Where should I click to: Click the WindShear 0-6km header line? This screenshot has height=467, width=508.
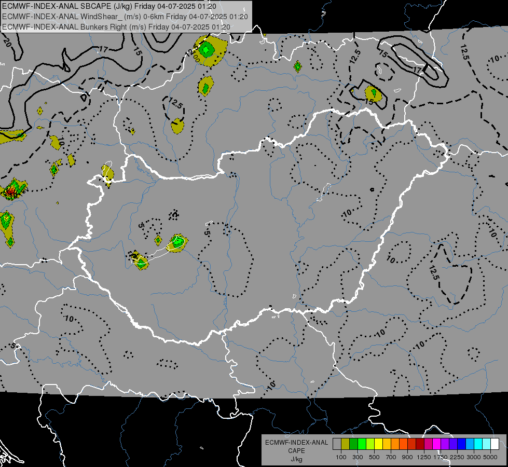coord(125,17)
